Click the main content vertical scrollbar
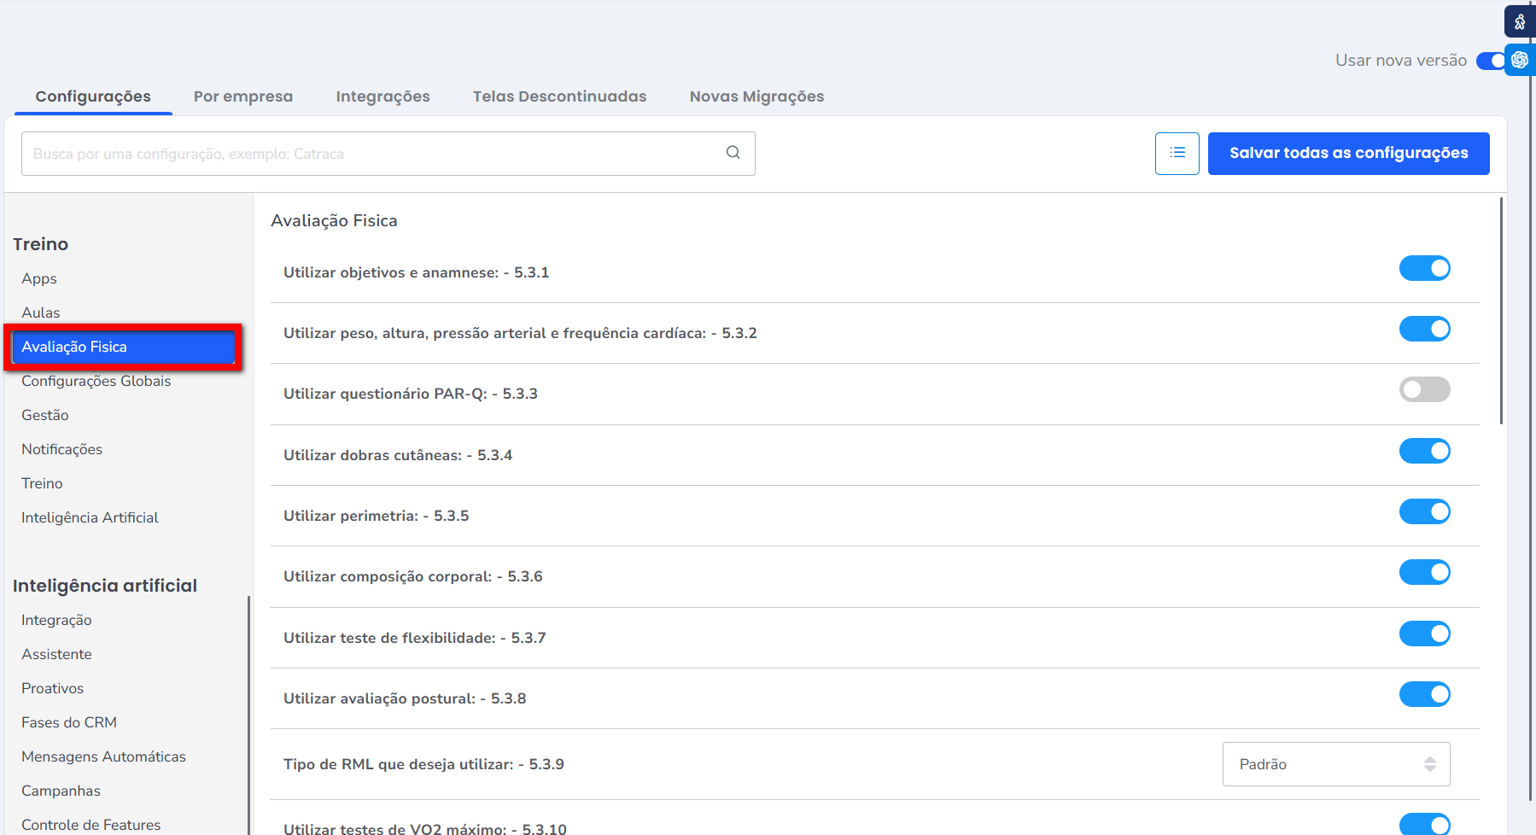The image size is (1536, 835). click(1501, 312)
